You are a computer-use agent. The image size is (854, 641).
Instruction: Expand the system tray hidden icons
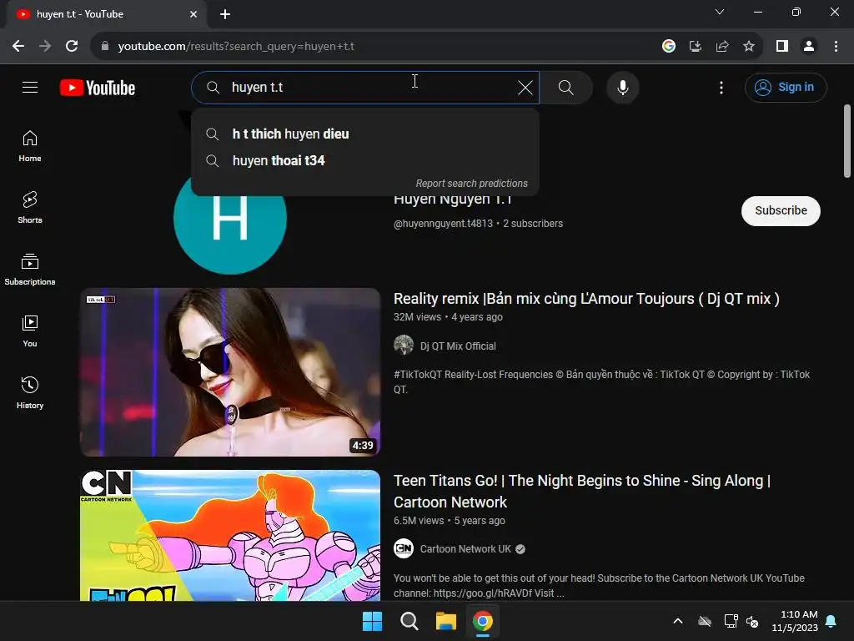678,621
